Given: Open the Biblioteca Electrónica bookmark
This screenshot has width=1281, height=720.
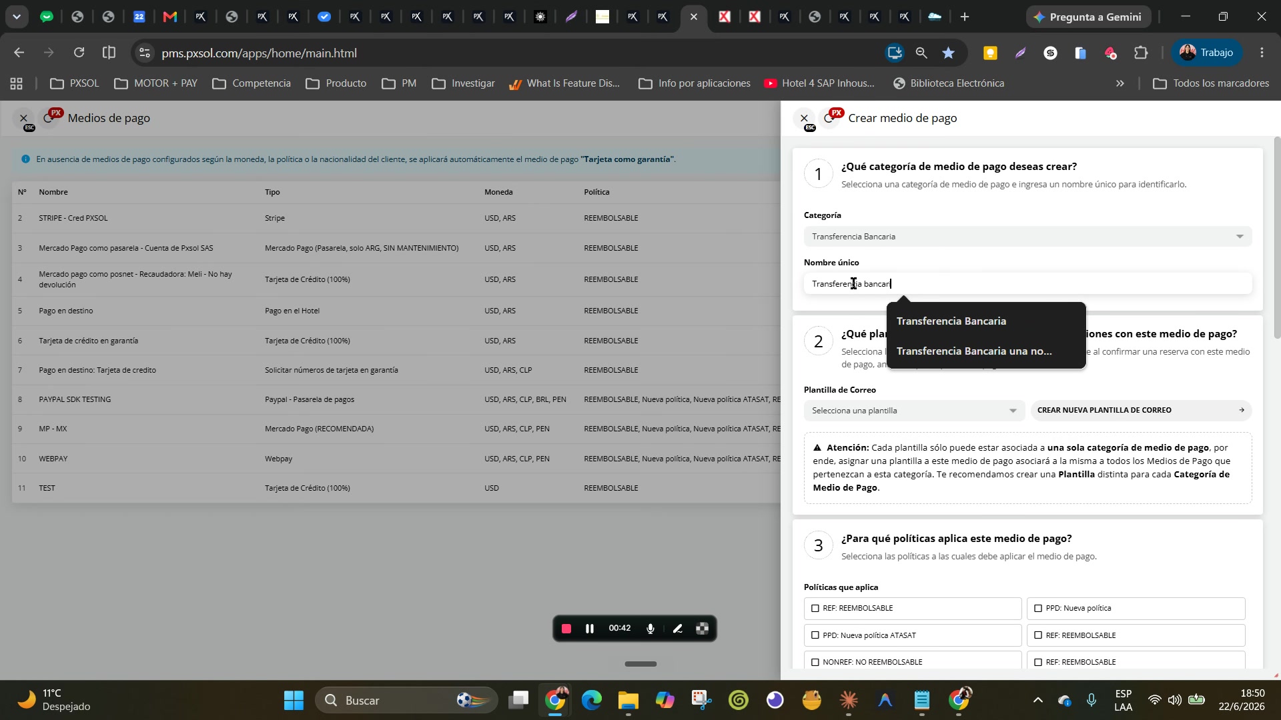Looking at the screenshot, I should coord(948,83).
